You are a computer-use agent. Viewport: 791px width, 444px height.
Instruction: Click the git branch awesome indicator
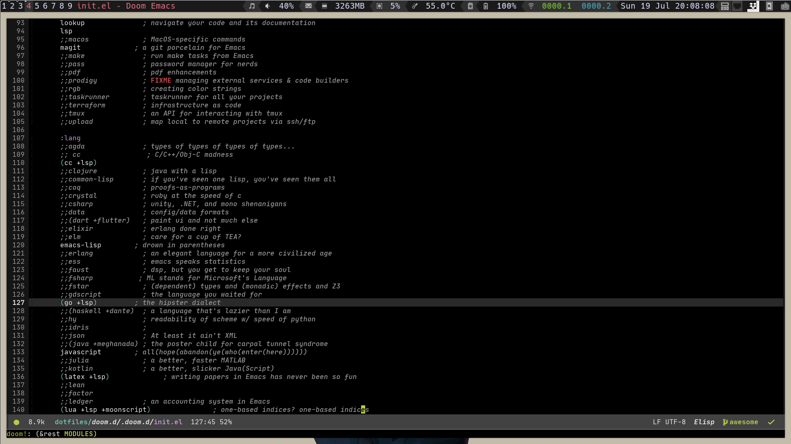pos(740,422)
